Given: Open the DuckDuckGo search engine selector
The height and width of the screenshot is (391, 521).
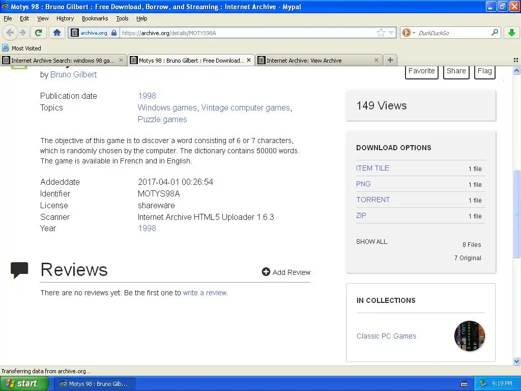Looking at the screenshot, I should click(x=409, y=33).
